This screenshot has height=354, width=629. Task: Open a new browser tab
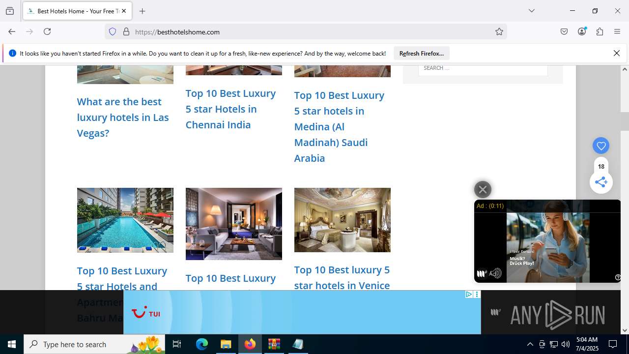pos(142,11)
